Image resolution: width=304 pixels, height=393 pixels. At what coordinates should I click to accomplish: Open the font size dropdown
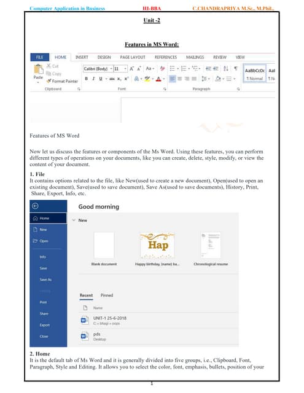(x=120, y=69)
